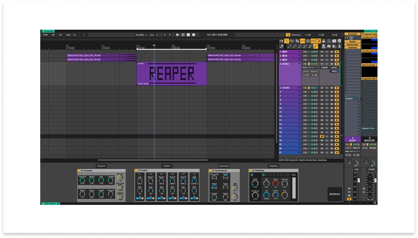Jump to project start in transport
418x238 pixels.
click(165, 35)
